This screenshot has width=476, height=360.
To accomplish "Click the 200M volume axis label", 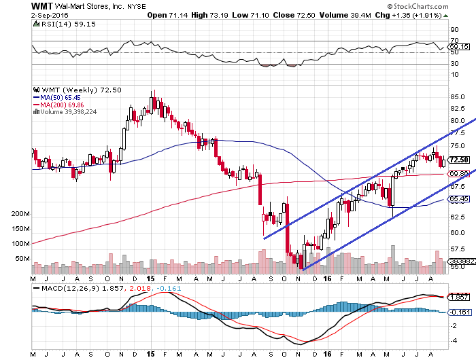I will point(20,214).
